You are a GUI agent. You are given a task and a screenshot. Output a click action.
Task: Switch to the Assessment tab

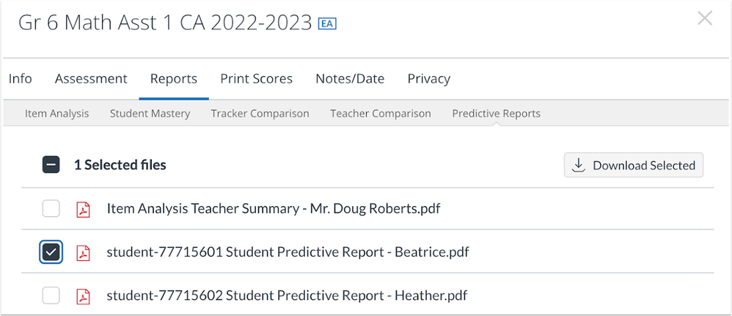coord(91,79)
